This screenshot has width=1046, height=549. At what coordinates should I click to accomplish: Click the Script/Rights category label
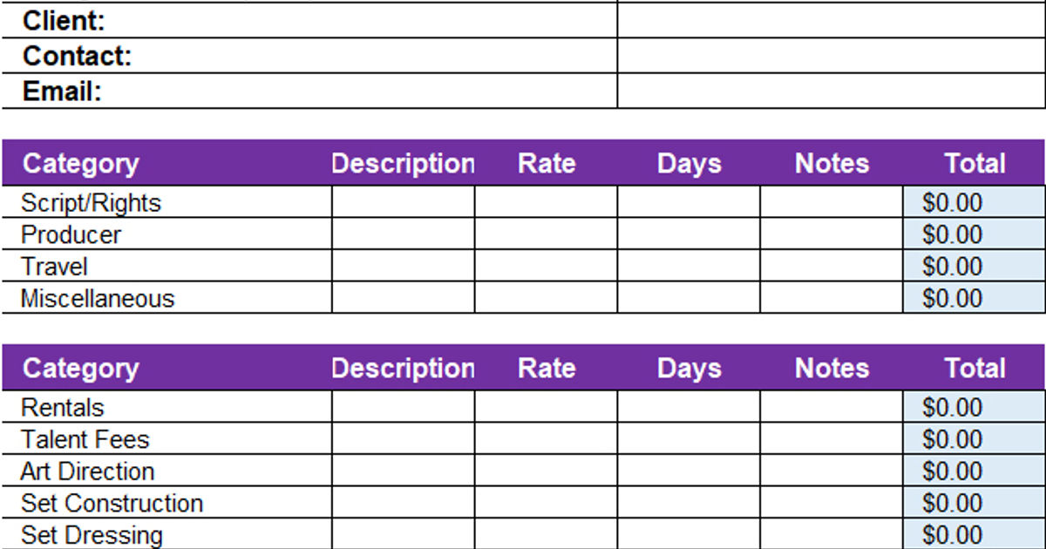point(91,203)
